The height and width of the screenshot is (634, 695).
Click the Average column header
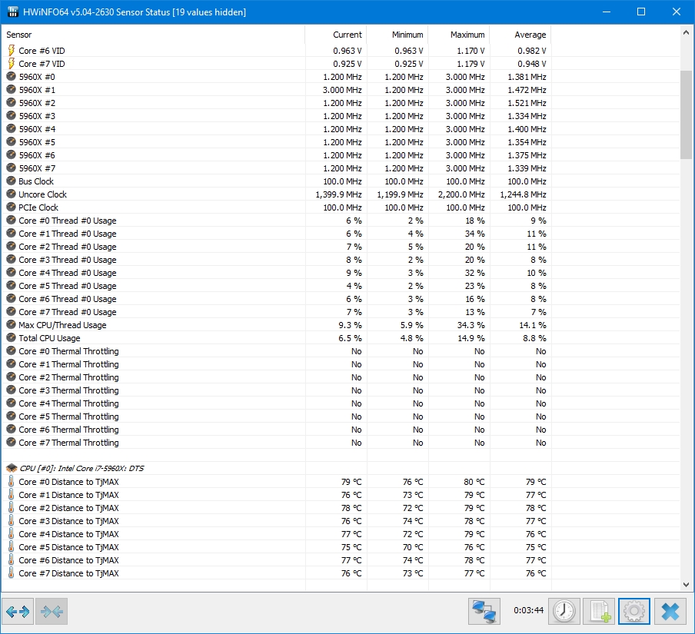[520, 35]
